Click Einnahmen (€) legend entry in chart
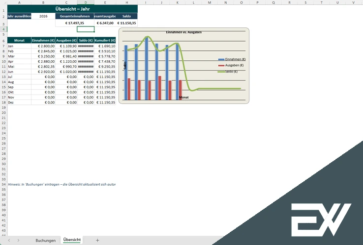This screenshot has width=363, height=245. pyautogui.click(x=232, y=59)
